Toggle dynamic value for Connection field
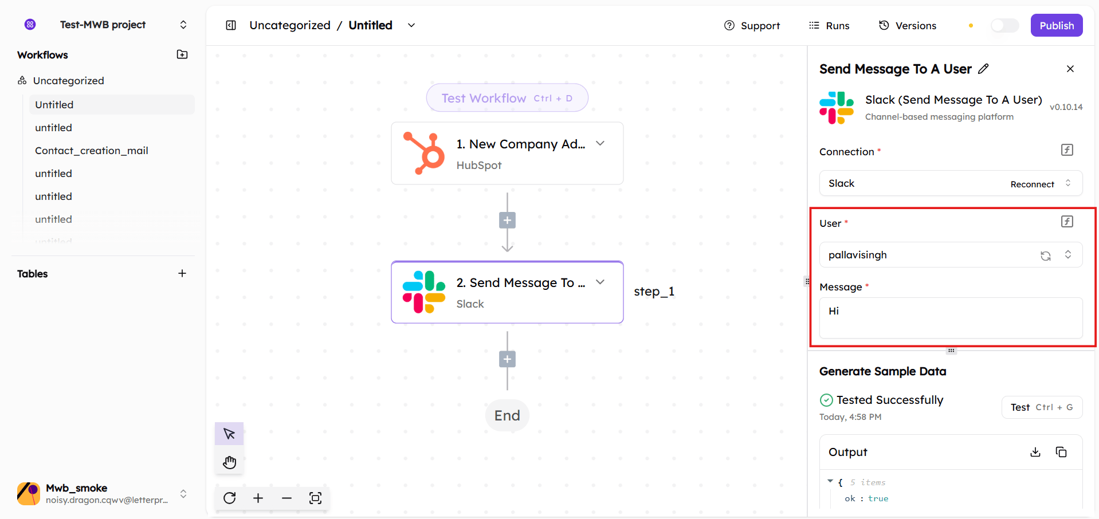 [x=1067, y=150]
